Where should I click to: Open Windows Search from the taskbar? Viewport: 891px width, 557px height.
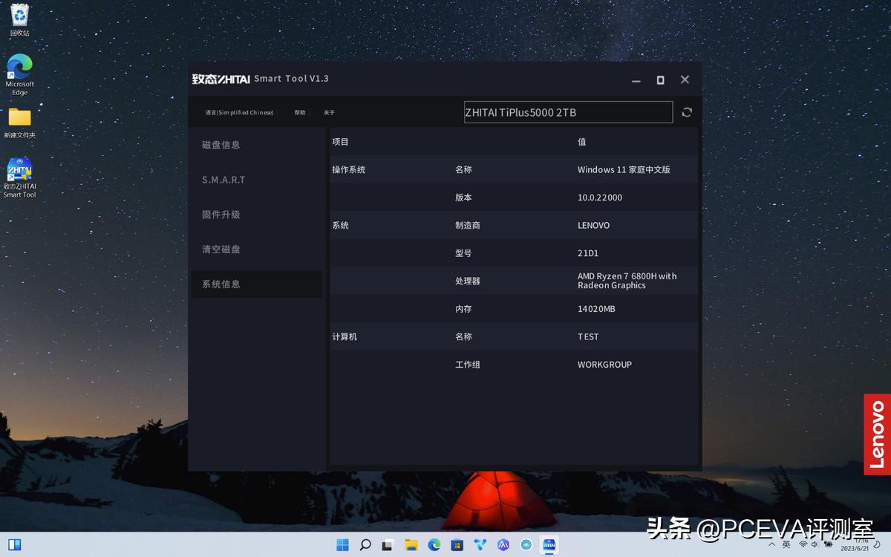click(x=365, y=544)
